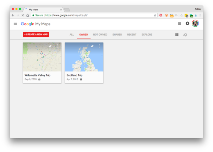Go forward in browser history

pos(18,15)
